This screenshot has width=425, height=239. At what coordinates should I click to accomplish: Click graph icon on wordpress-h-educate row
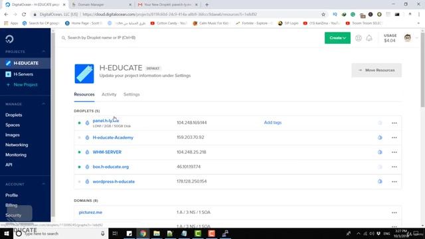380,181
